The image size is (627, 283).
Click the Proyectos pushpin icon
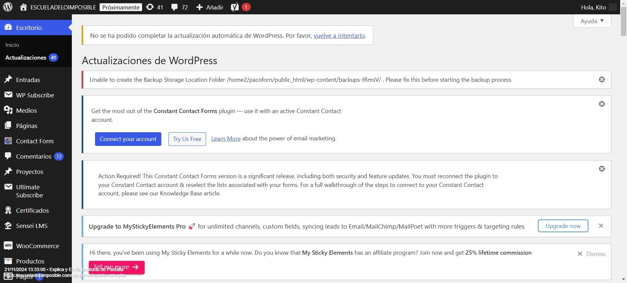[8, 171]
